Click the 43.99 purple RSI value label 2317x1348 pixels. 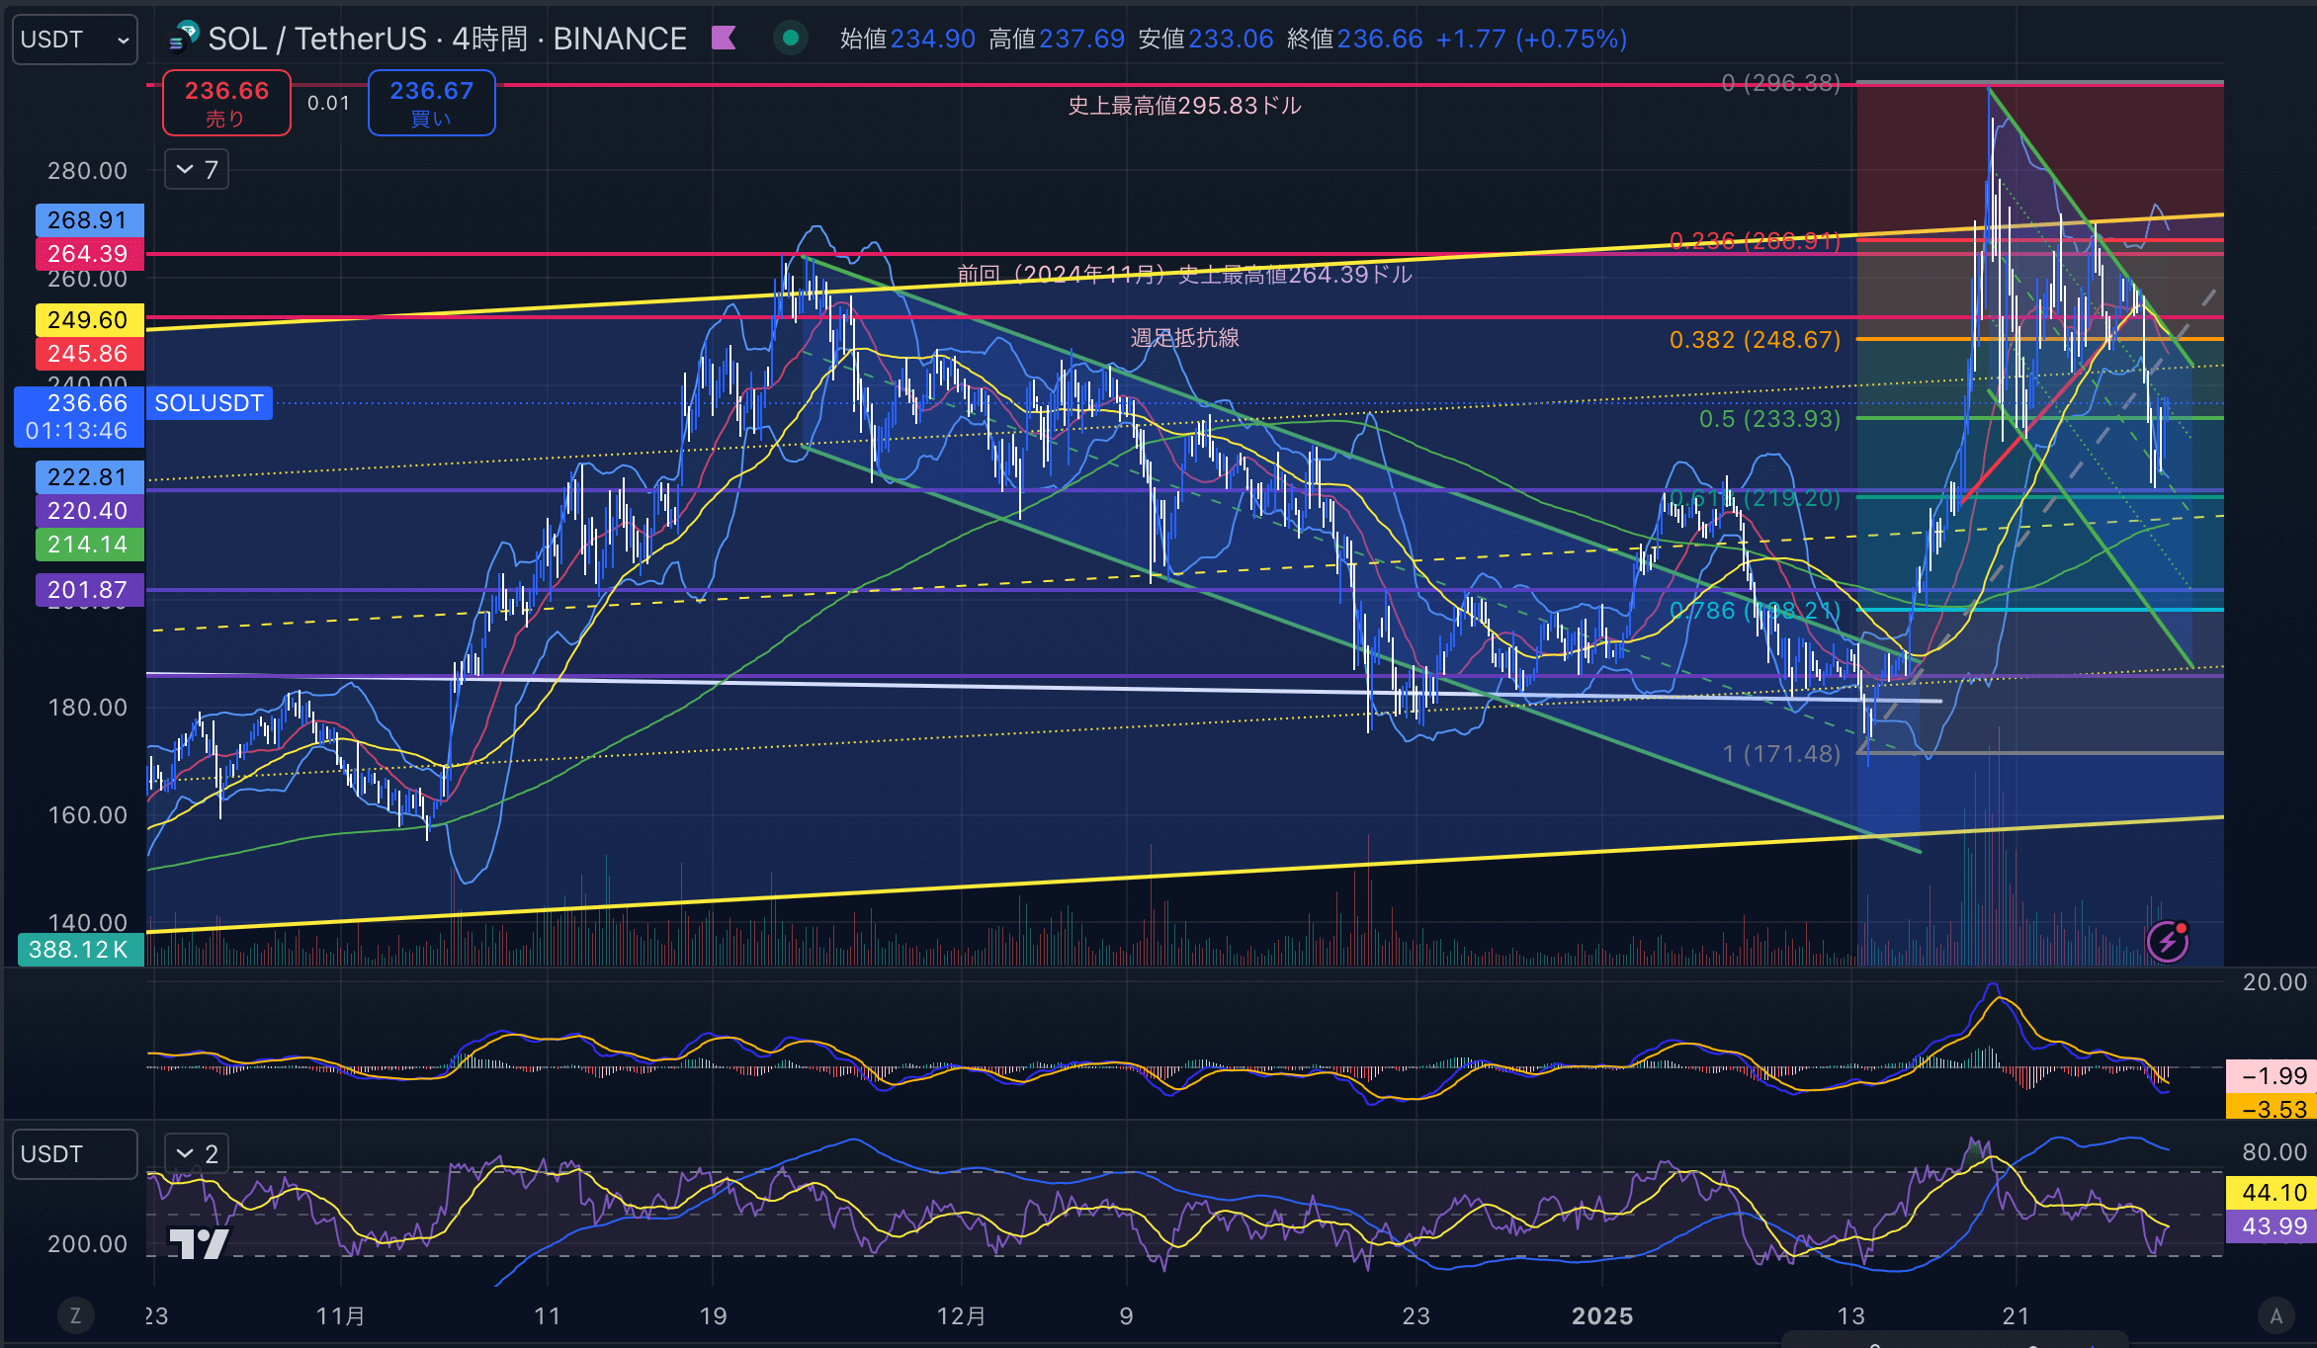pos(2272,1226)
